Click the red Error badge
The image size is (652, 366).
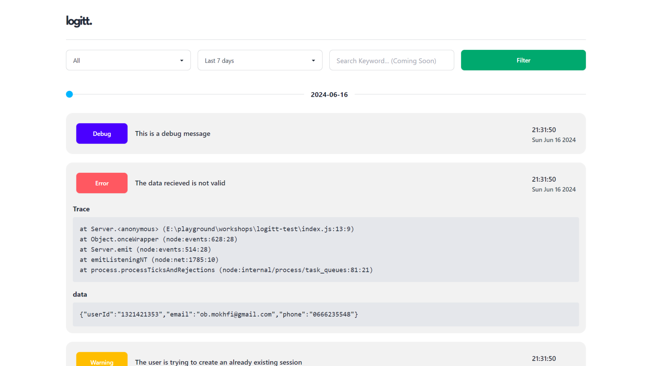click(x=102, y=183)
